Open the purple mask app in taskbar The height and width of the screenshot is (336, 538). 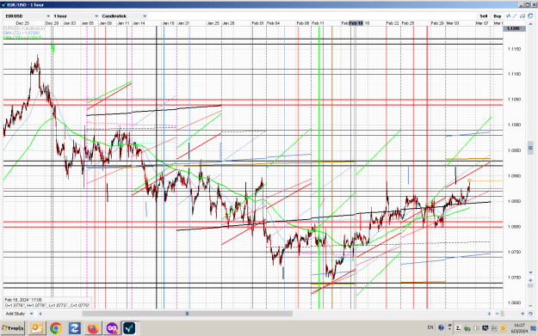click(112, 328)
